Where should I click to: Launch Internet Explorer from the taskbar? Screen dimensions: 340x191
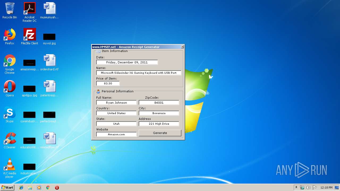point(21,188)
